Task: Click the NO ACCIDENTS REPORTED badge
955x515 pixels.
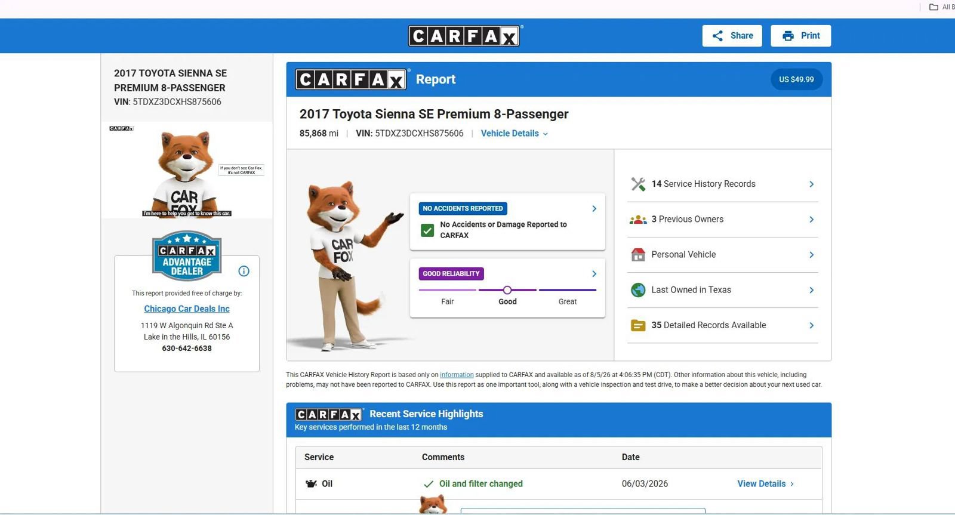Action: tap(463, 208)
